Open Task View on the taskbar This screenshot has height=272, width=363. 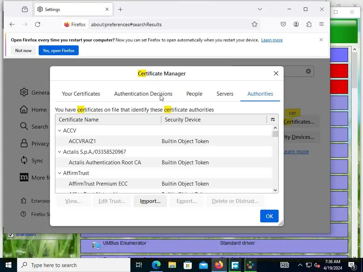(x=139, y=265)
